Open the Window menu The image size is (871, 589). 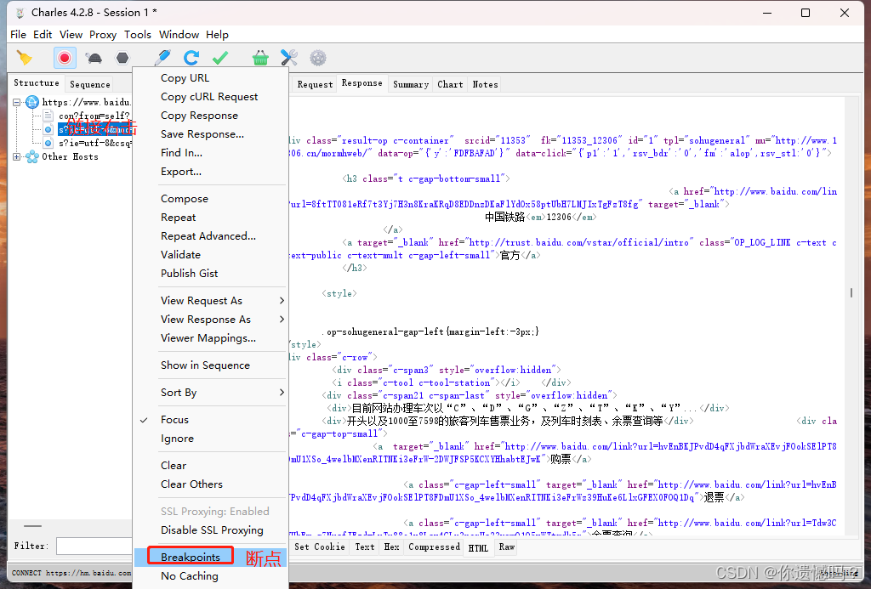179,34
